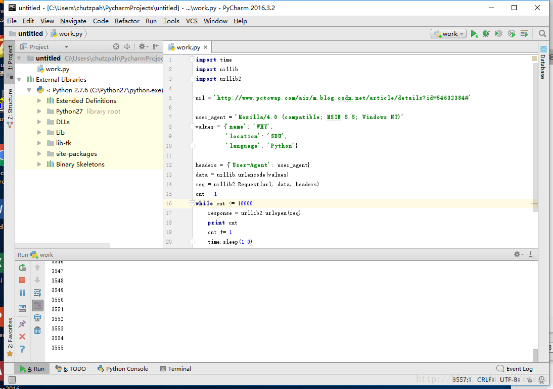
Task: Expand Python27 library root folder
Action: (x=39, y=111)
